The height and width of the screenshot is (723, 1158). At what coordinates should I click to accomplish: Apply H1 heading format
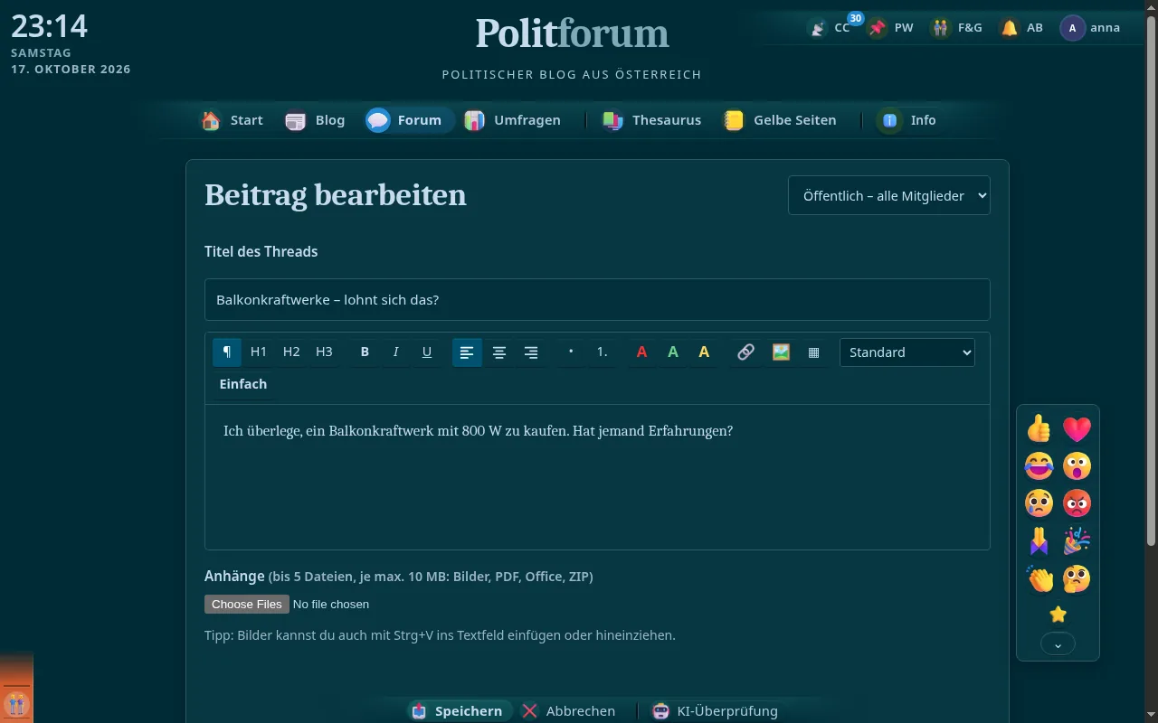259,352
